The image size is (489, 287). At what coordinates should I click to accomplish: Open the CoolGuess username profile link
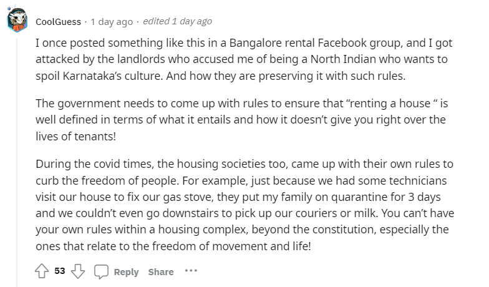tap(59, 22)
